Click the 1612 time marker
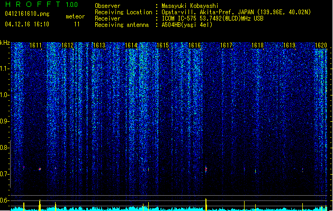This screenshot has height=211, width=333. [67, 45]
